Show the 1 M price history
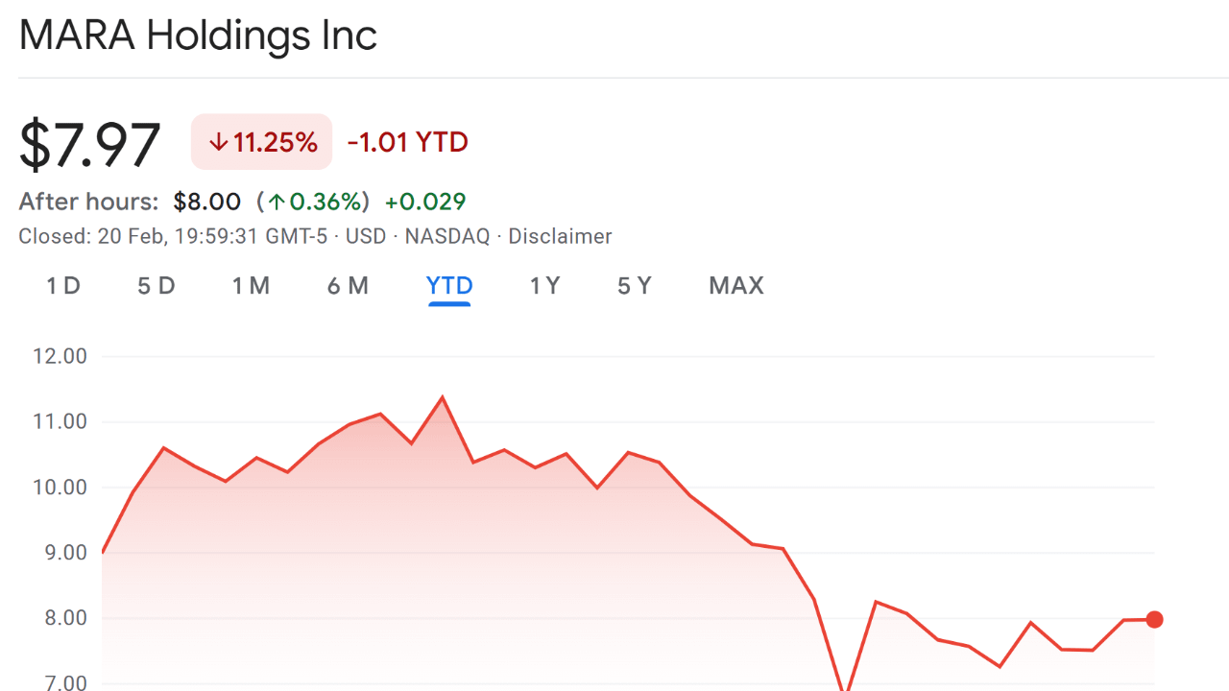Image resolution: width=1229 pixels, height=691 pixels. pos(251,286)
